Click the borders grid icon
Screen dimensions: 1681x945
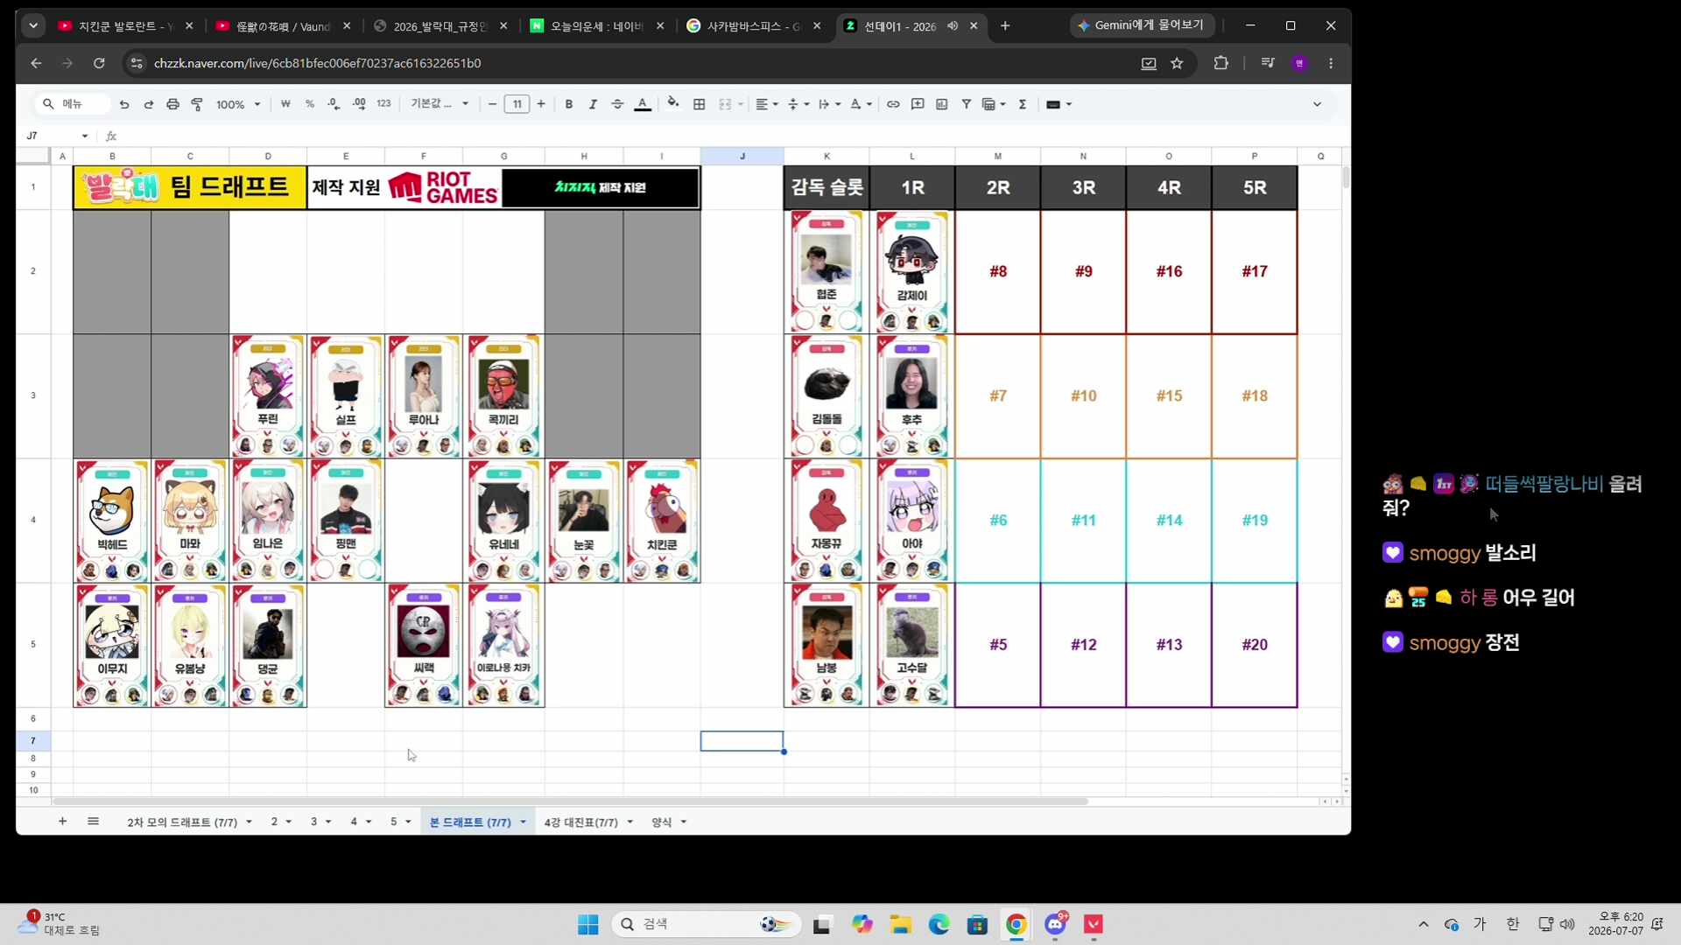pyautogui.click(x=699, y=104)
